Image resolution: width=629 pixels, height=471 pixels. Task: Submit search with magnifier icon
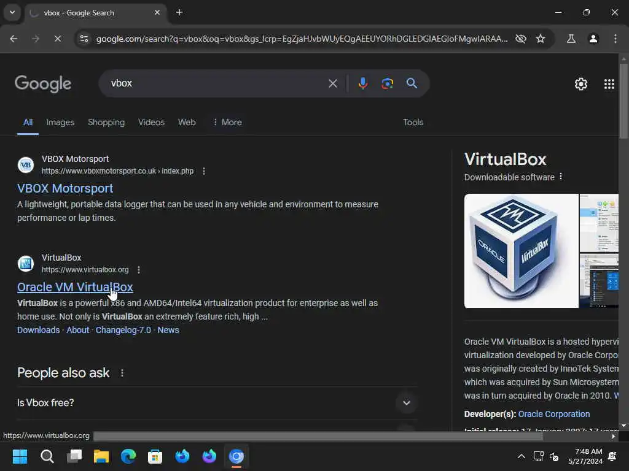click(412, 83)
